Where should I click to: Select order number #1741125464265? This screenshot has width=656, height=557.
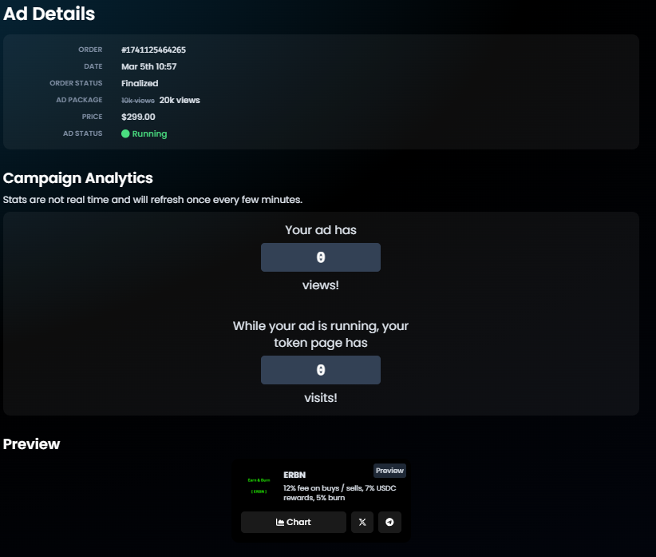click(x=153, y=50)
